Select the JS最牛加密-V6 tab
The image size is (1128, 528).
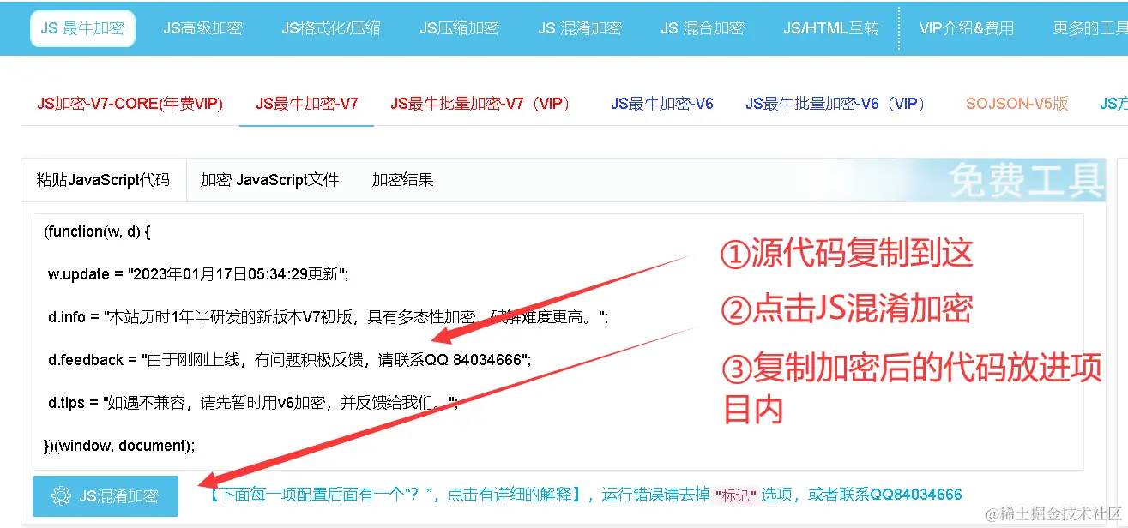[661, 104]
